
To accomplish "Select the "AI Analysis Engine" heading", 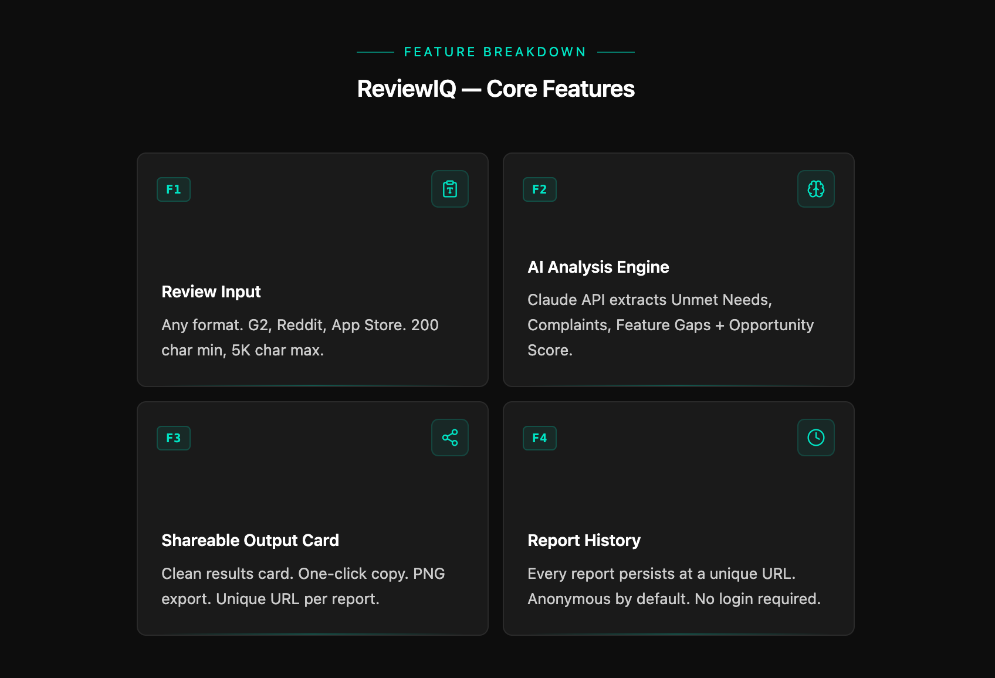I will (598, 267).
